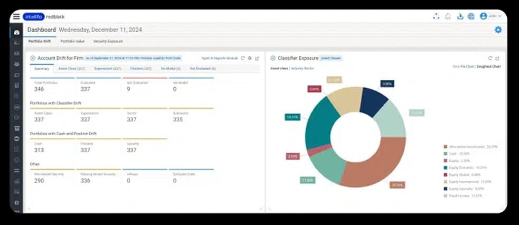
Task: Click the No Model 0 card
Action: 191,85
